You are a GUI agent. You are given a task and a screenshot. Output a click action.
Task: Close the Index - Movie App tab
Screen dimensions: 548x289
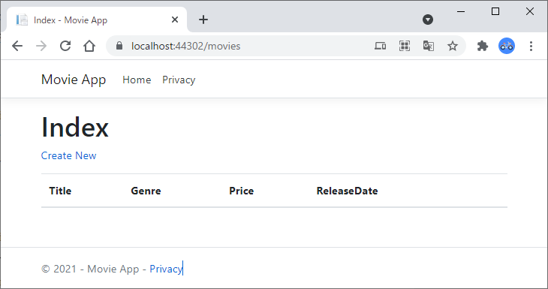[175, 20]
